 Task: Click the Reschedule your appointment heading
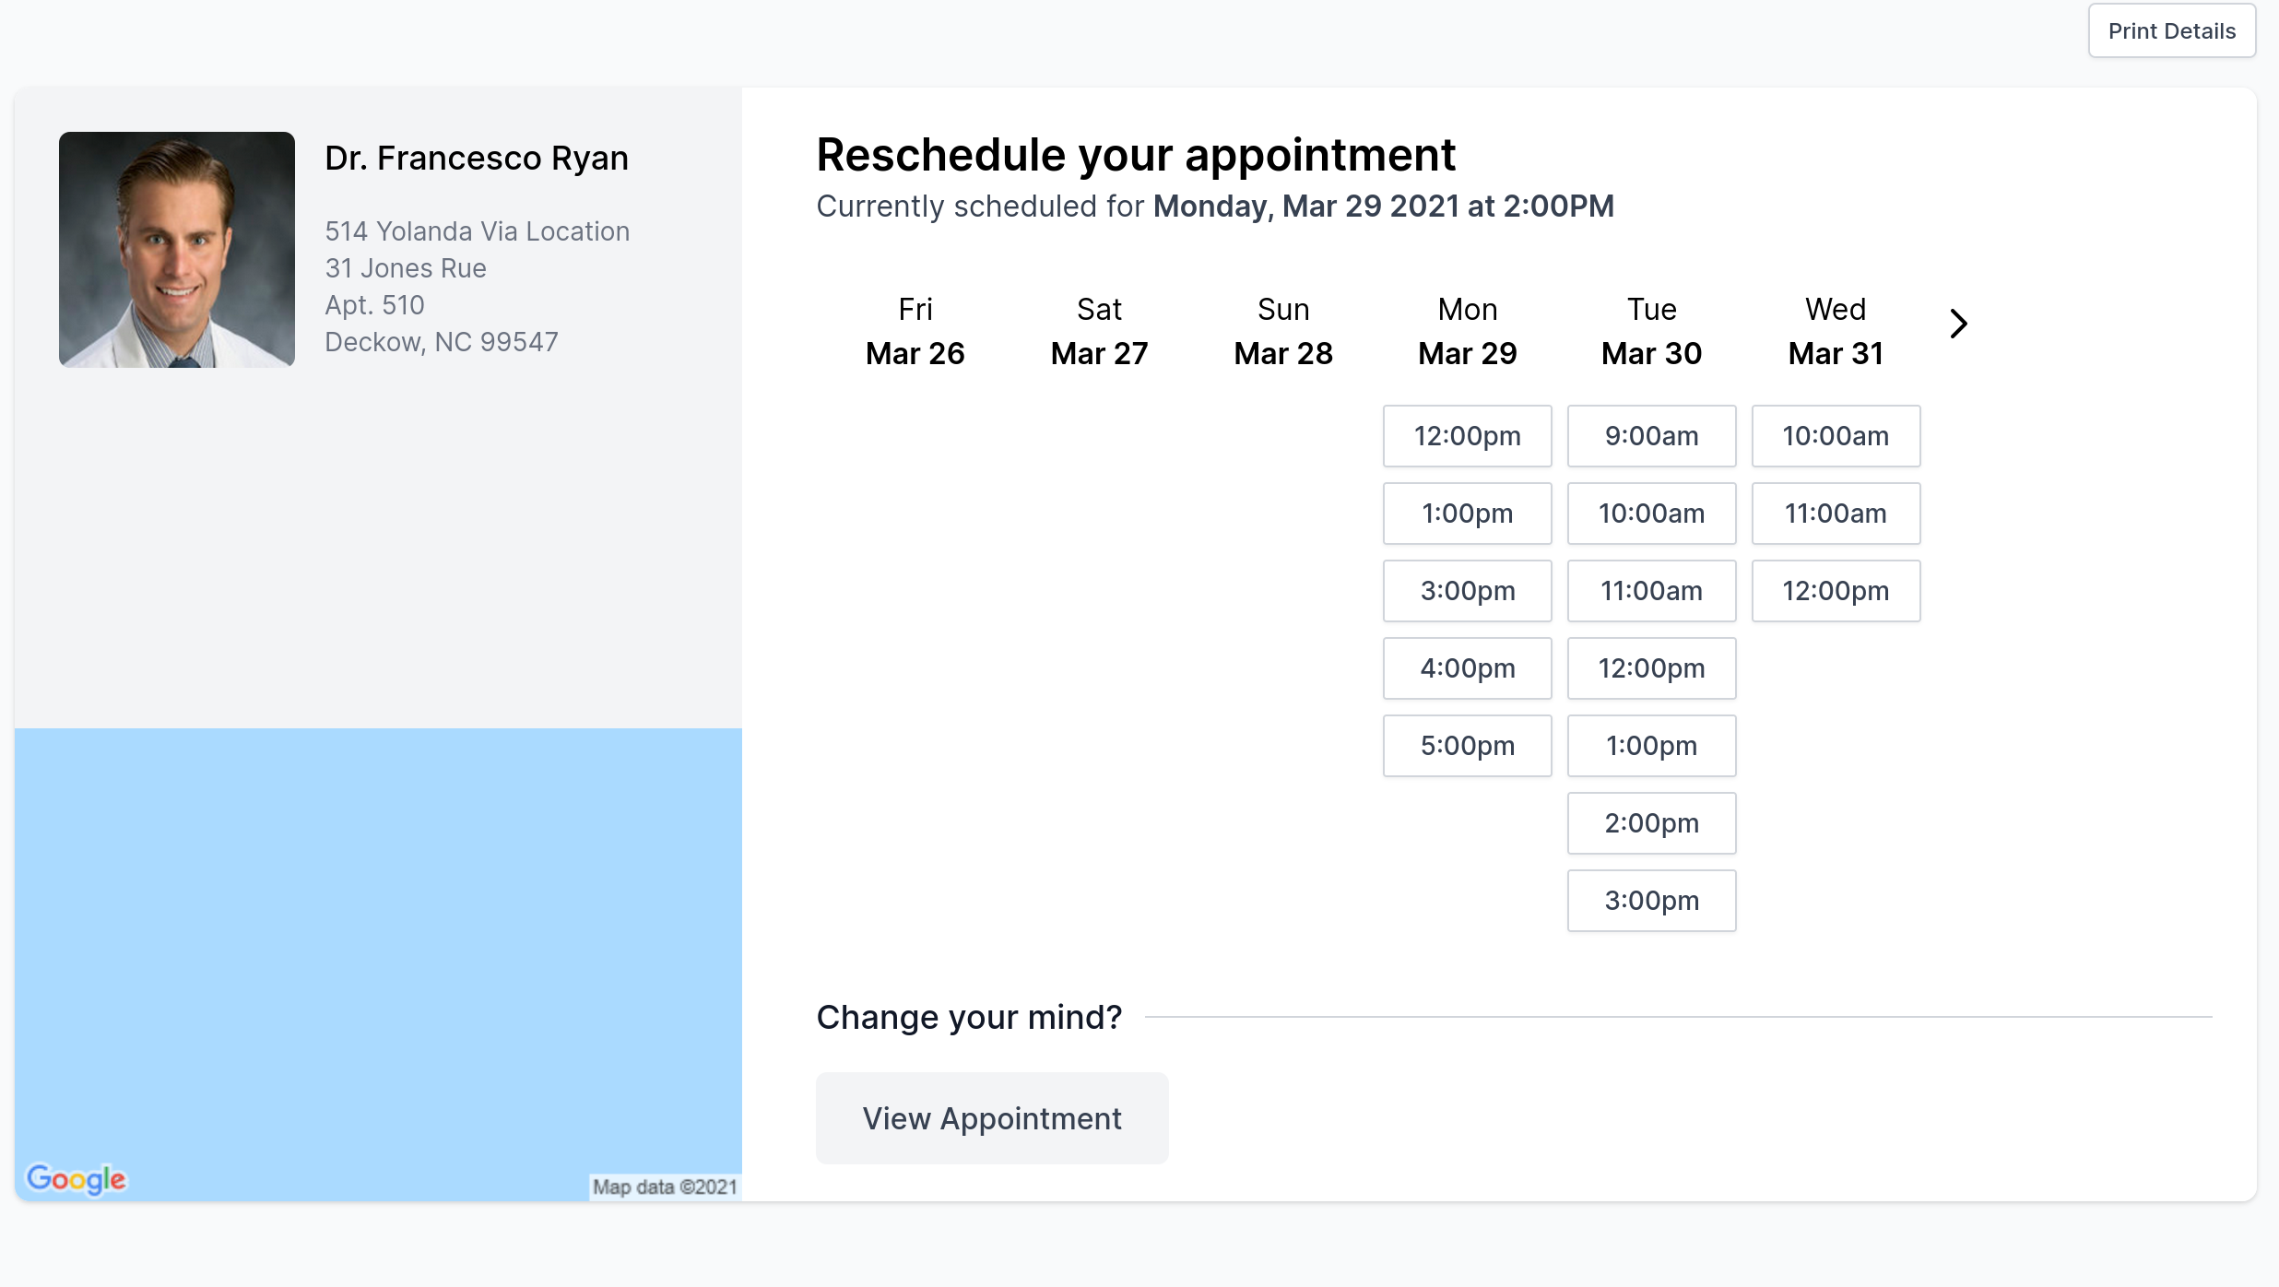(1136, 155)
